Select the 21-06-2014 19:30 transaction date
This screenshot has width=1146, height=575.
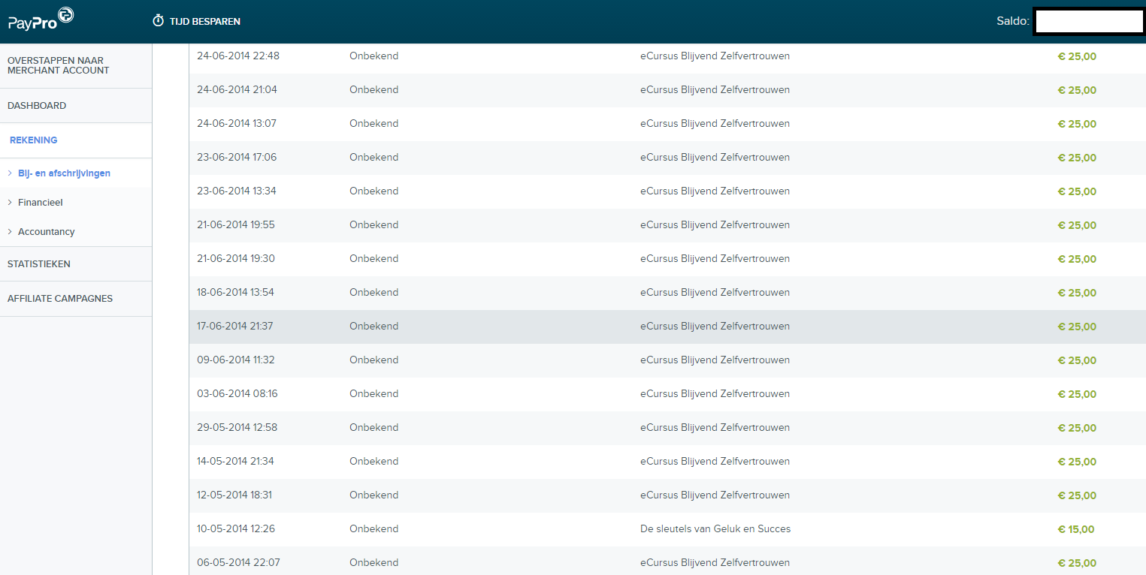coord(236,259)
